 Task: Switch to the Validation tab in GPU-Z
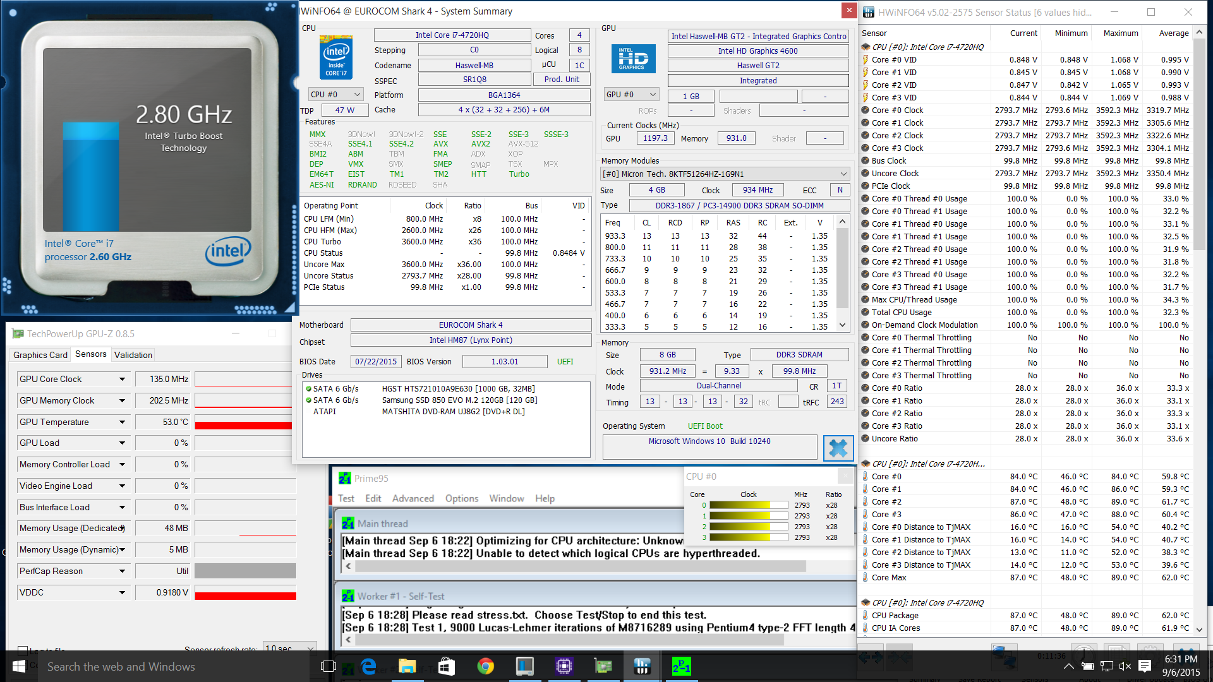click(x=133, y=355)
